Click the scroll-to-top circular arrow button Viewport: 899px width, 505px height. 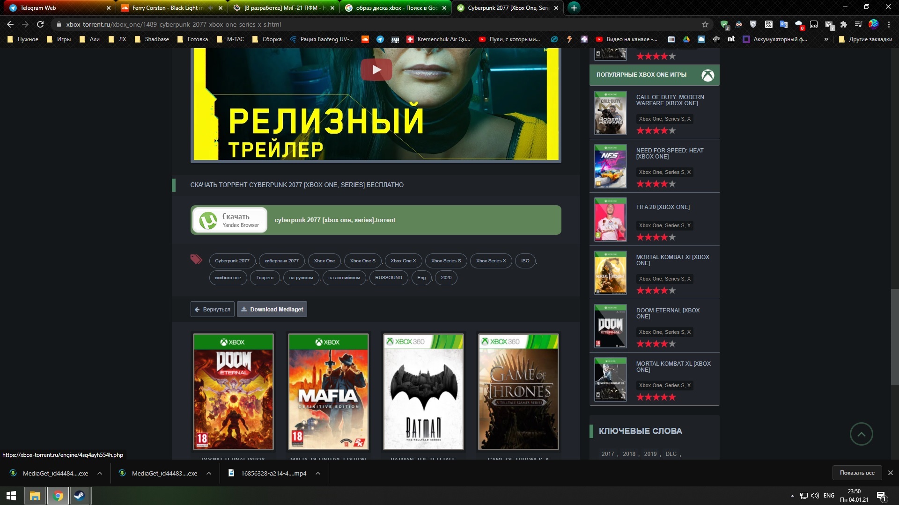861,434
